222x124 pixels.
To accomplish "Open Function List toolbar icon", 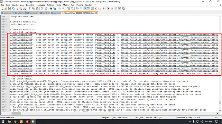I will [x=96, y=8].
